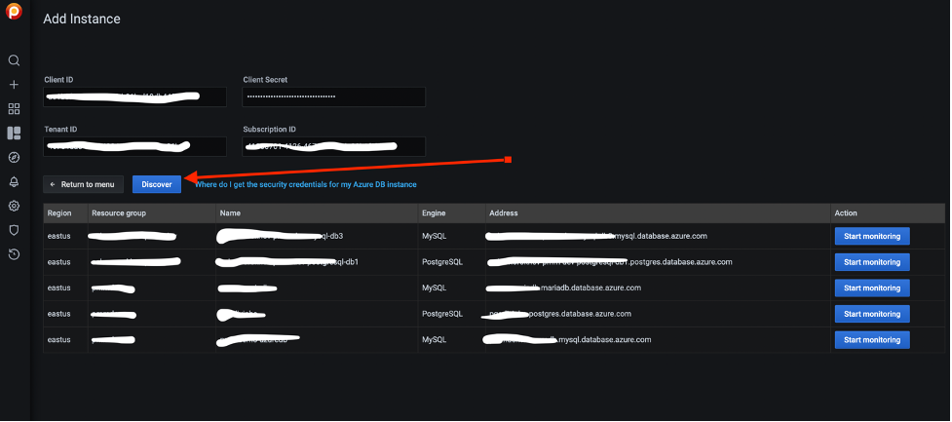This screenshot has height=422, width=952.
Task: Open the Dashboards grid icon
Action: click(x=14, y=109)
